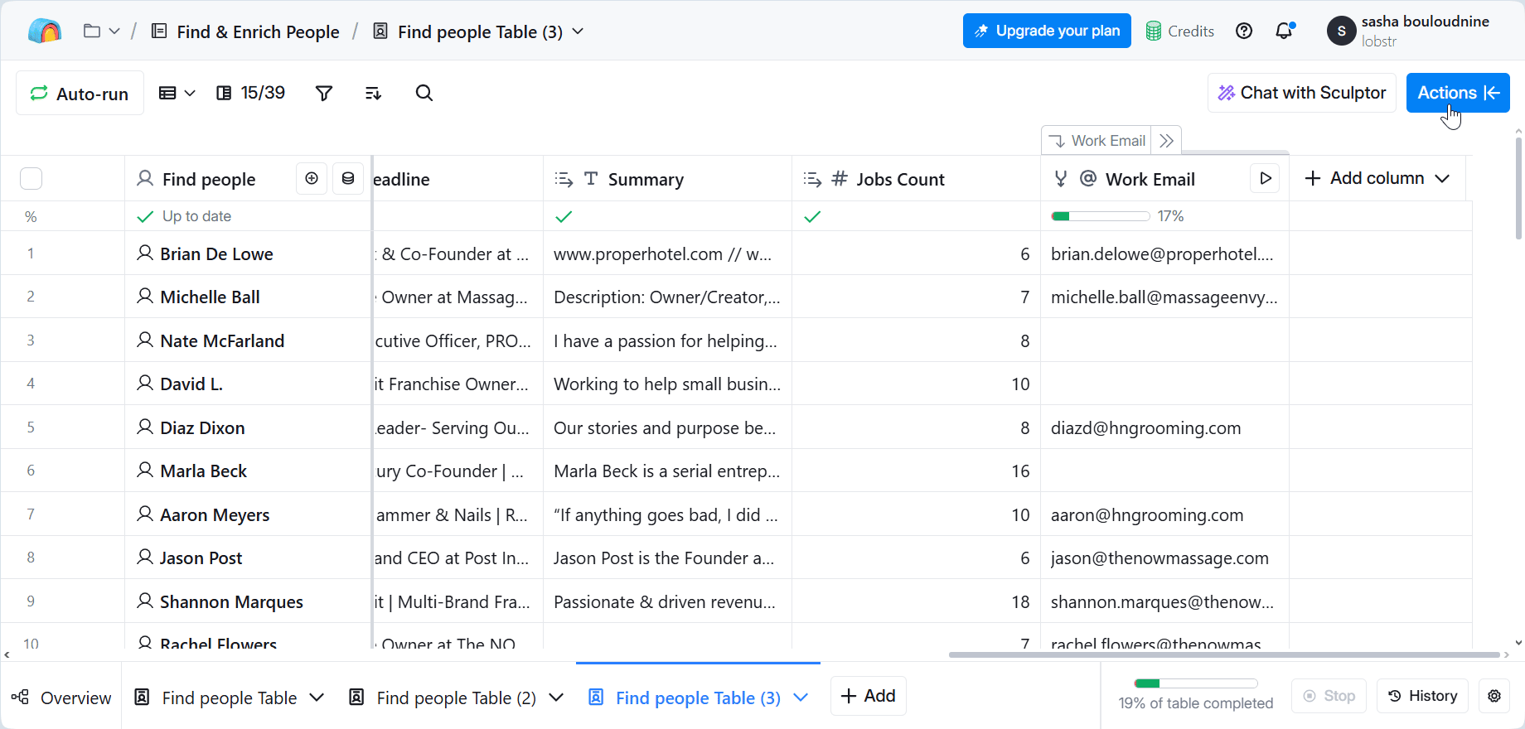Run the Work Email column play button
The height and width of the screenshot is (729, 1525).
coord(1265,178)
